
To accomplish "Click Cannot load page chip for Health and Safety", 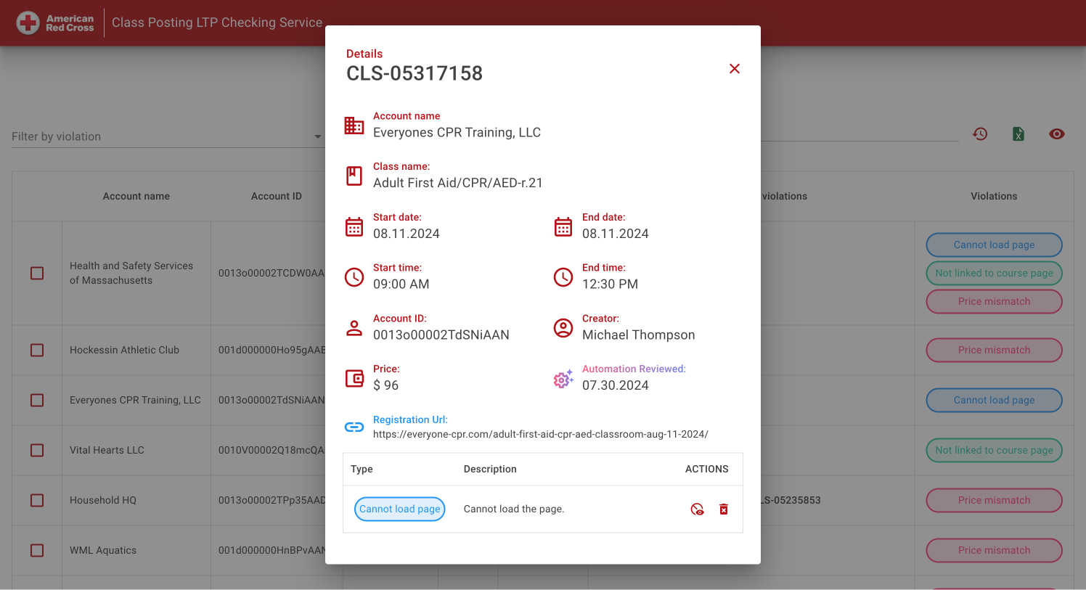I will click(994, 245).
